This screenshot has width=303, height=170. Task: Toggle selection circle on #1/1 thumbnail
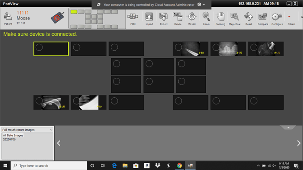coord(178,47)
